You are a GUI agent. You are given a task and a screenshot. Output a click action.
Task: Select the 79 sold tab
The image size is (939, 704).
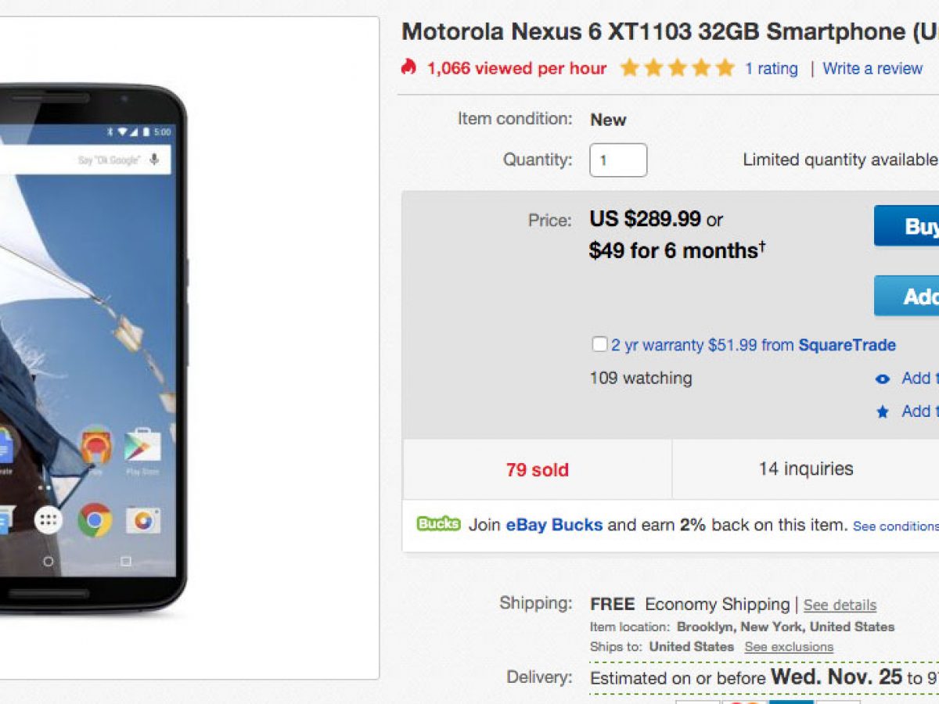tap(537, 470)
